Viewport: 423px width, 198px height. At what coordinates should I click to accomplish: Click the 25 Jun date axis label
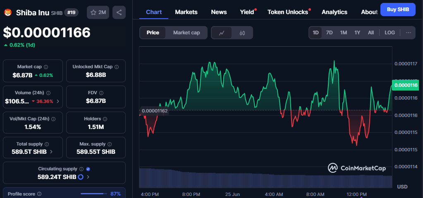point(232,194)
